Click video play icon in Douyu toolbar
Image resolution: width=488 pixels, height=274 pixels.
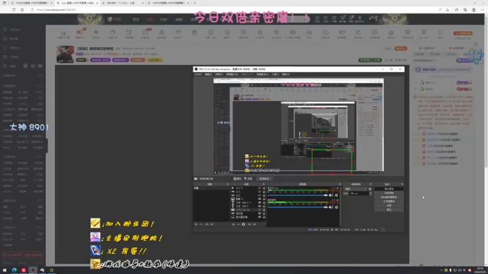[375, 32]
